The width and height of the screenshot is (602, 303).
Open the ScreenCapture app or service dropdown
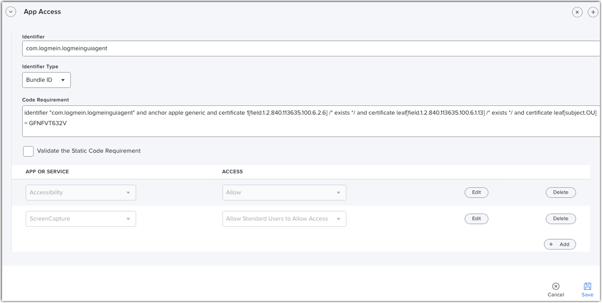click(x=81, y=219)
